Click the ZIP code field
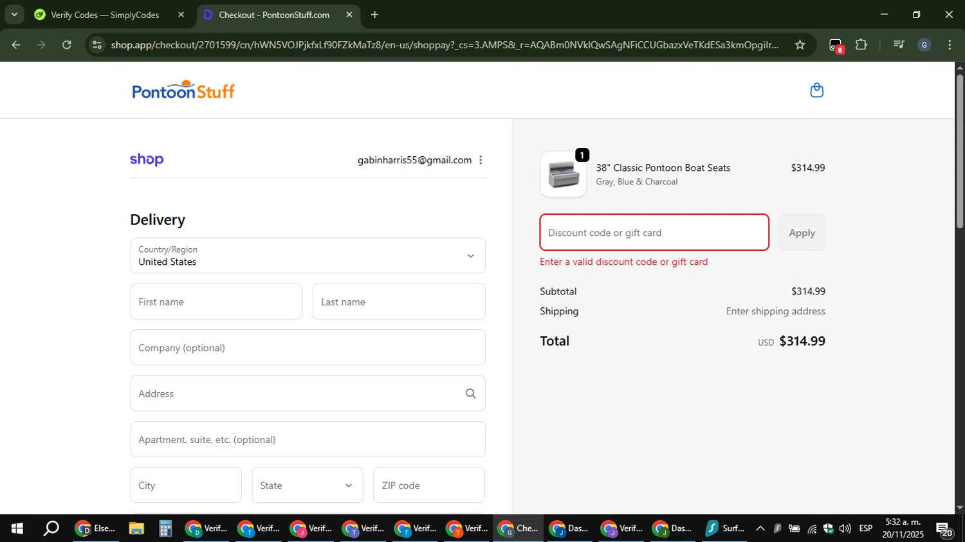The width and height of the screenshot is (965, 542). (x=429, y=485)
